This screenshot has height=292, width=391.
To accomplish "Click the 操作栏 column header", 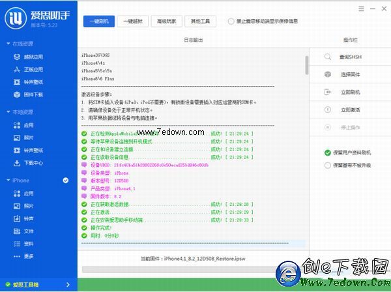I will (351, 40).
